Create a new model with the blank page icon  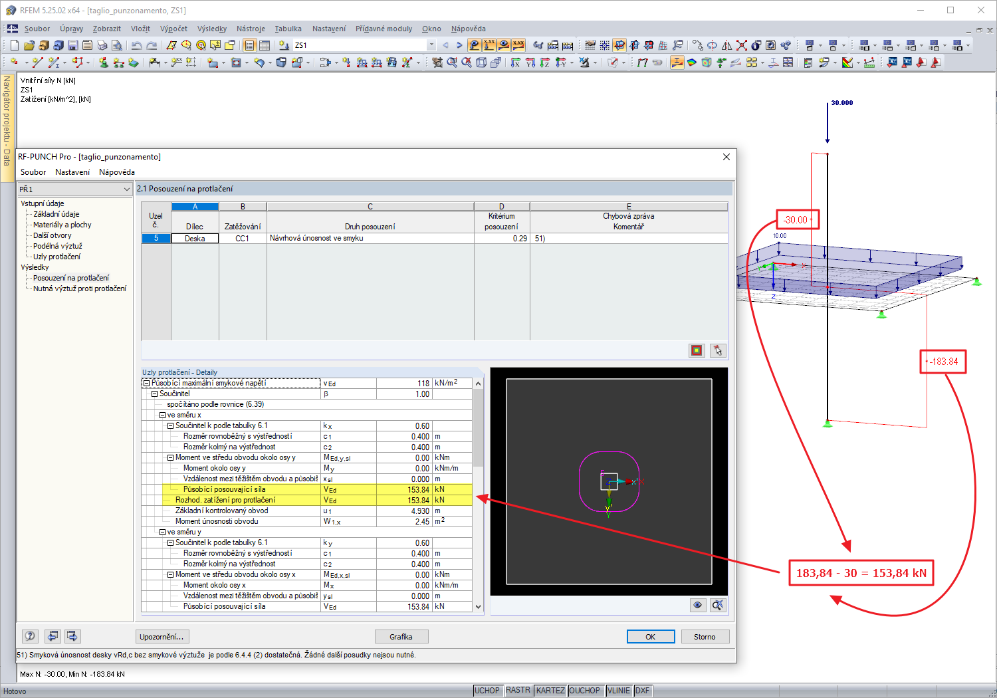pyautogui.click(x=14, y=45)
